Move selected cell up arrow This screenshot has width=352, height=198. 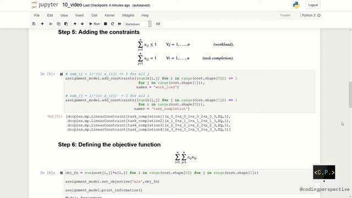tap(75, 24)
